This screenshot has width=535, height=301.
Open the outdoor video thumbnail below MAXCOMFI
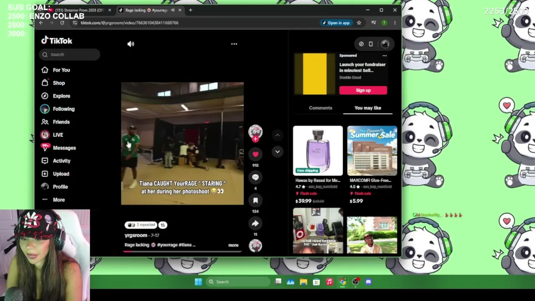point(372,235)
